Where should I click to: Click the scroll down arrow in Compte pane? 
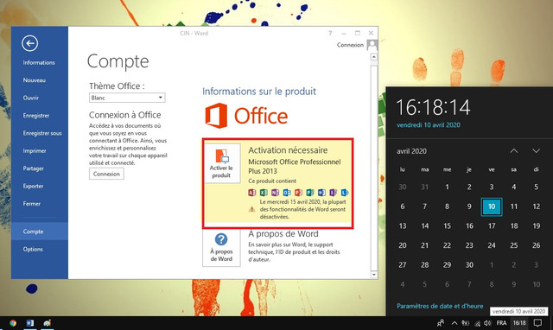pyautogui.click(x=374, y=275)
